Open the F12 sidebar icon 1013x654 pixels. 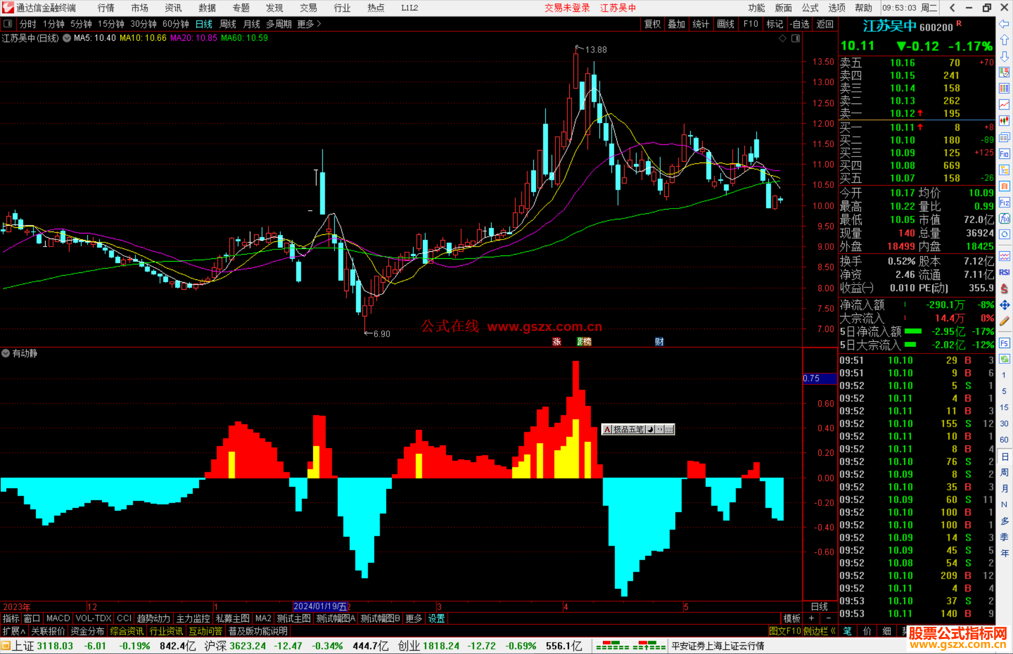(1004, 203)
